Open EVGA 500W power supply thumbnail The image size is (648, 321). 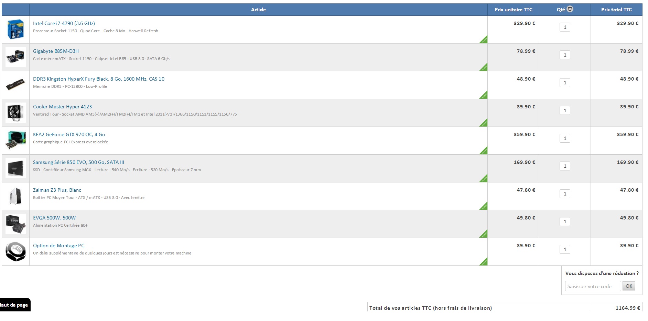[15, 224]
